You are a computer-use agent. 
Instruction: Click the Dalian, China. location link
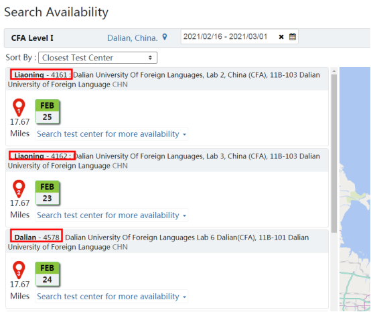(133, 38)
